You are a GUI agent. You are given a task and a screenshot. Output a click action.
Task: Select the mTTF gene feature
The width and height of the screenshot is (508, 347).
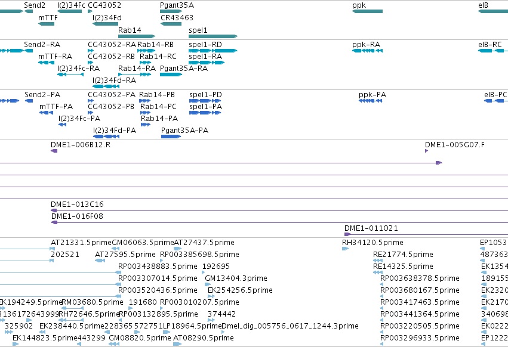point(46,24)
